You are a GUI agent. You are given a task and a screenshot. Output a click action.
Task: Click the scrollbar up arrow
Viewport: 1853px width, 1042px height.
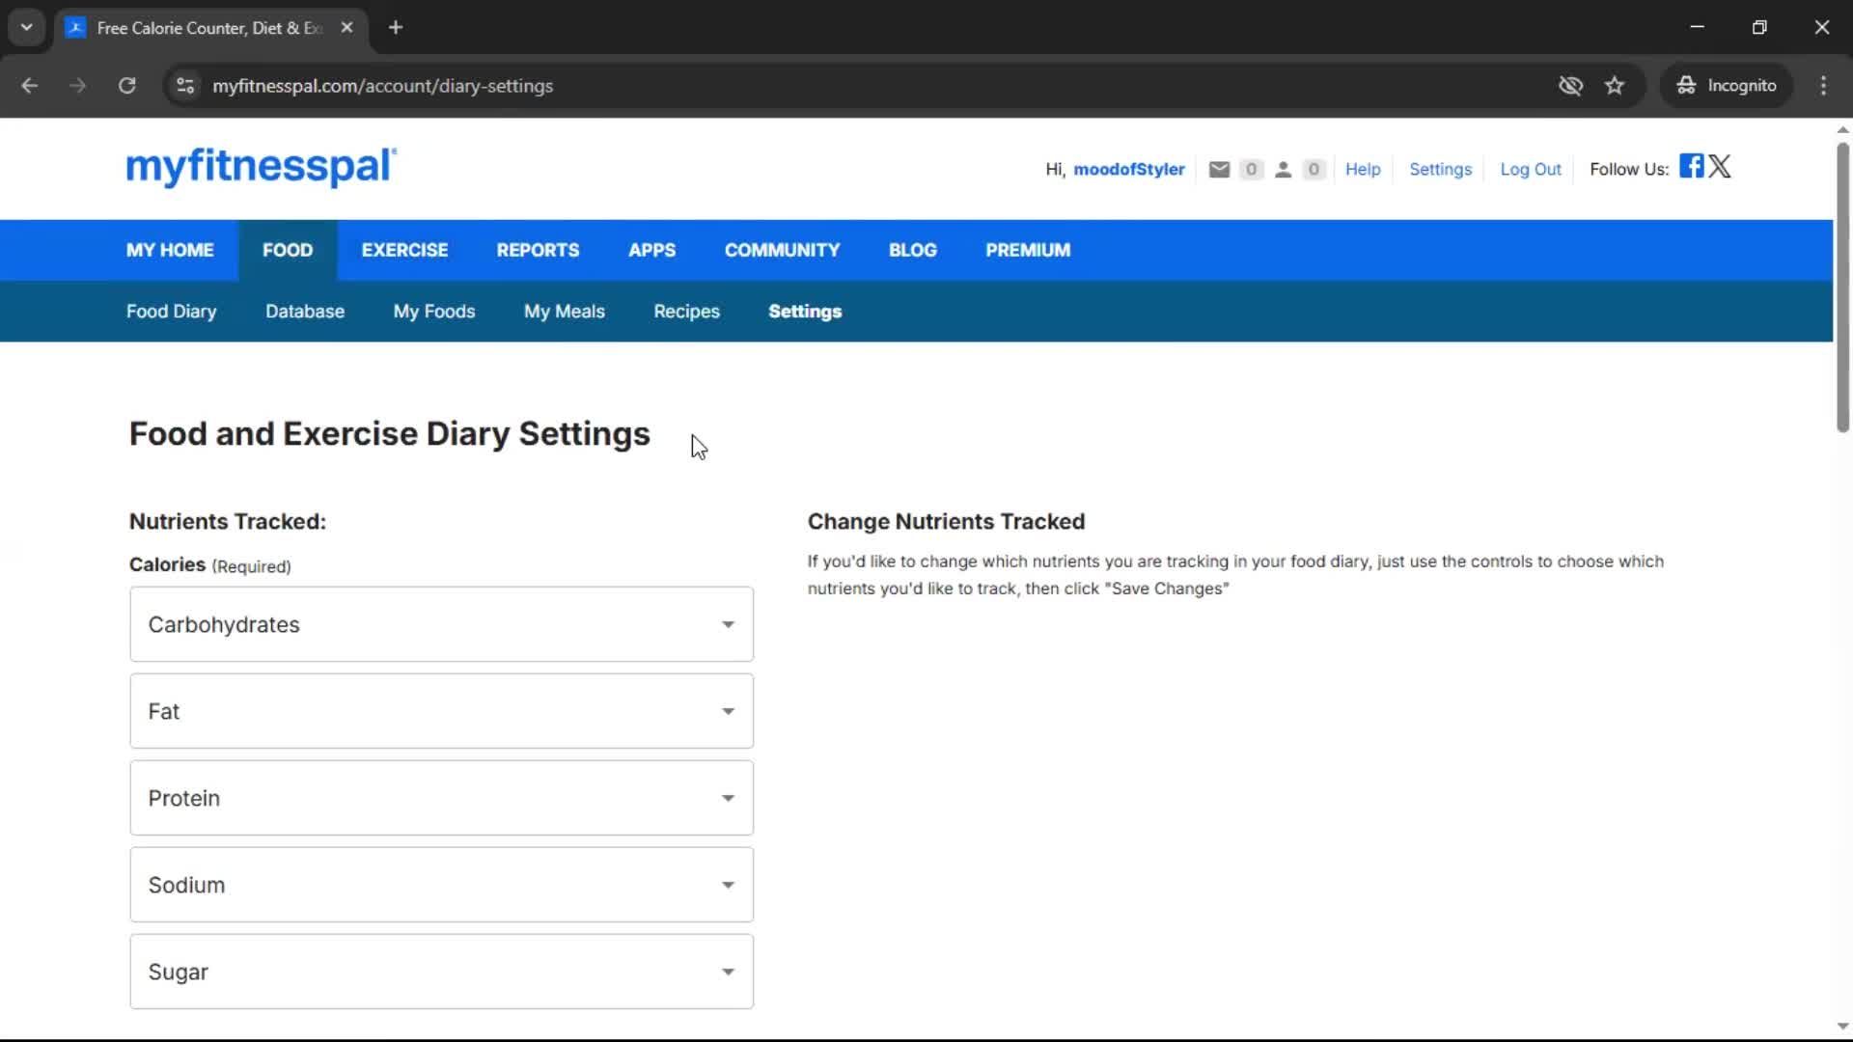click(x=1842, y=129)
